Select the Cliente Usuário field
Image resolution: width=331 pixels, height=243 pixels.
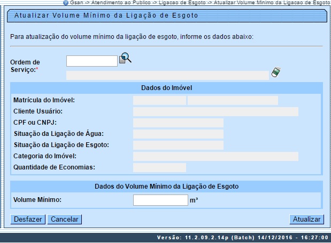tap(215, 111)
